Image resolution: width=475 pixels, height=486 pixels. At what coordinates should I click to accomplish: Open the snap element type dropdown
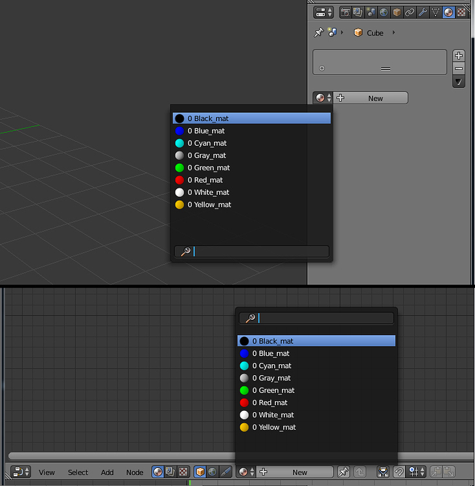click(416, 472)
